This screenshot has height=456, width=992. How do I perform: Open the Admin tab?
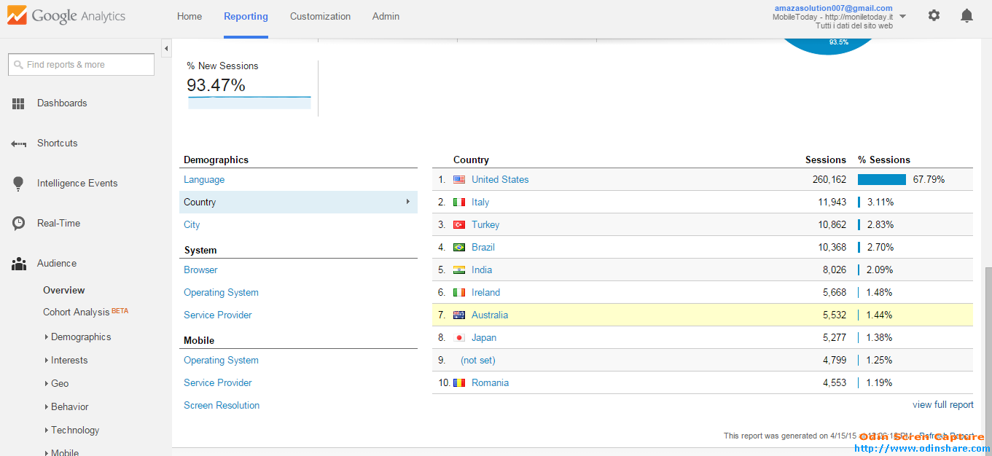[386, 16]
